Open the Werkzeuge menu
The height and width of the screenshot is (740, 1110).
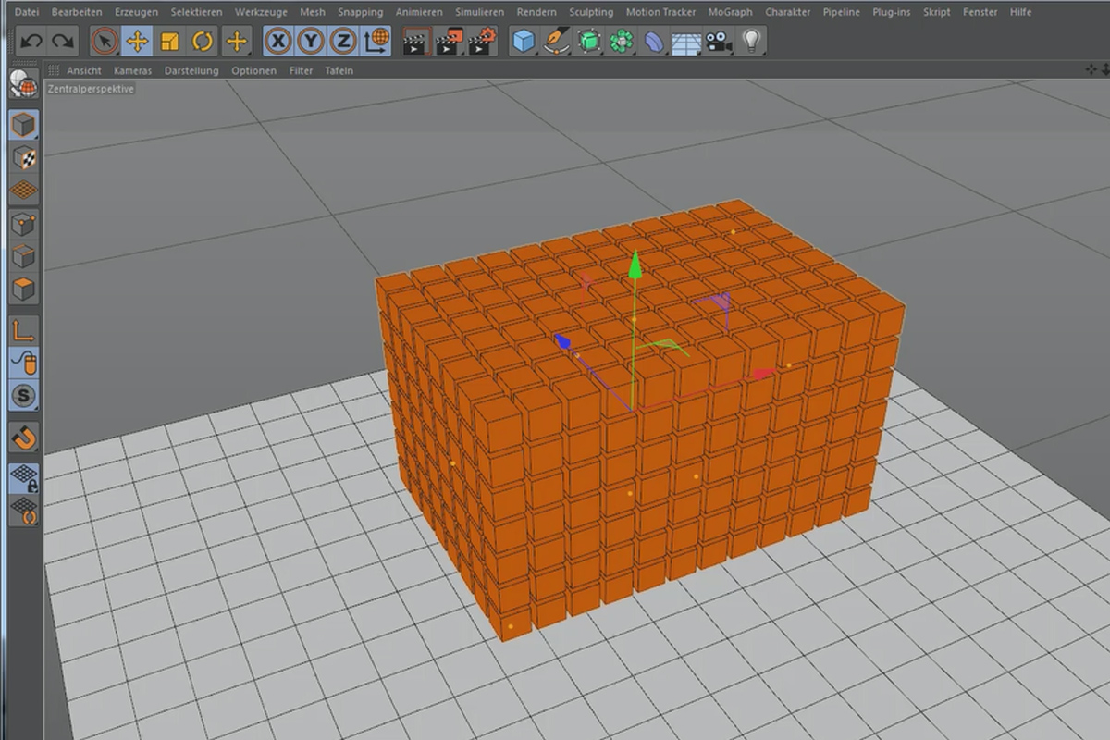tap(260, 12)
